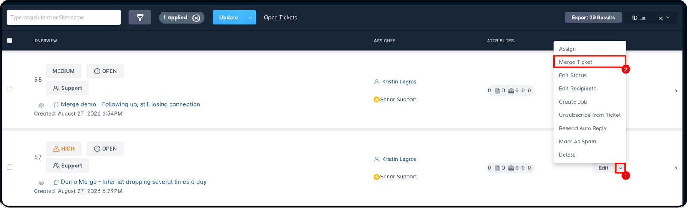Click the refresh icon beside Demo Merge title

[56, 182]
